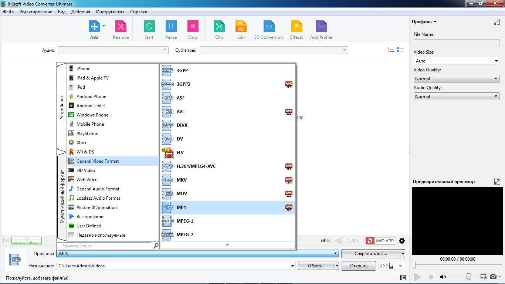Viewport: 505px width, 284px height.
Task: Toggle AMD APP acceleration
Action: point(380,241)
